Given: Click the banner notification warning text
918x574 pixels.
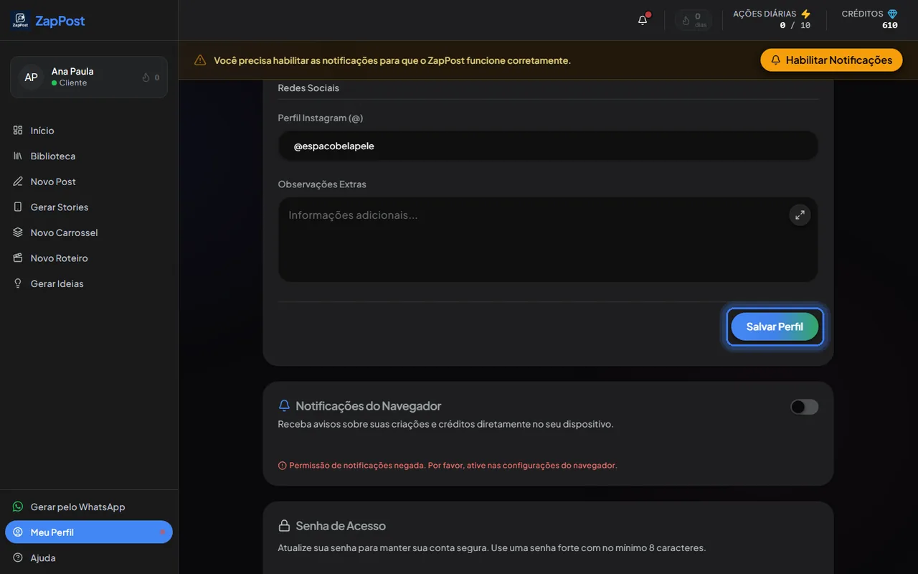Looking at the screenshot, I should pyautogui.click(x=392, y=60).
